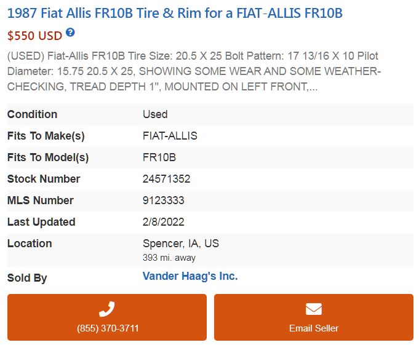419x345 pixels.
Task: Click the Sold By label
Action: (27, 278)
